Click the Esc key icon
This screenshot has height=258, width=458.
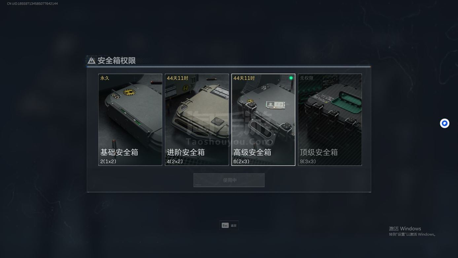tap(225, 226)
